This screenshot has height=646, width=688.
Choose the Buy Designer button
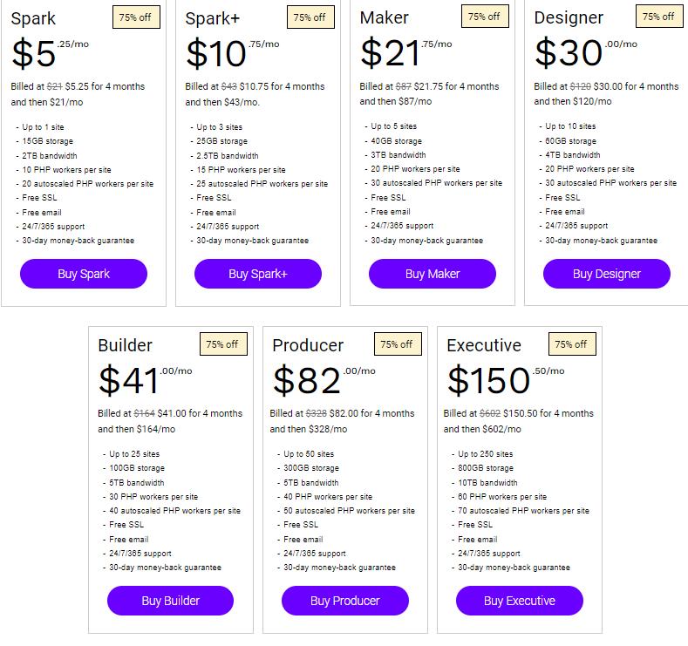pyautogui.click(x=607, y=274)
